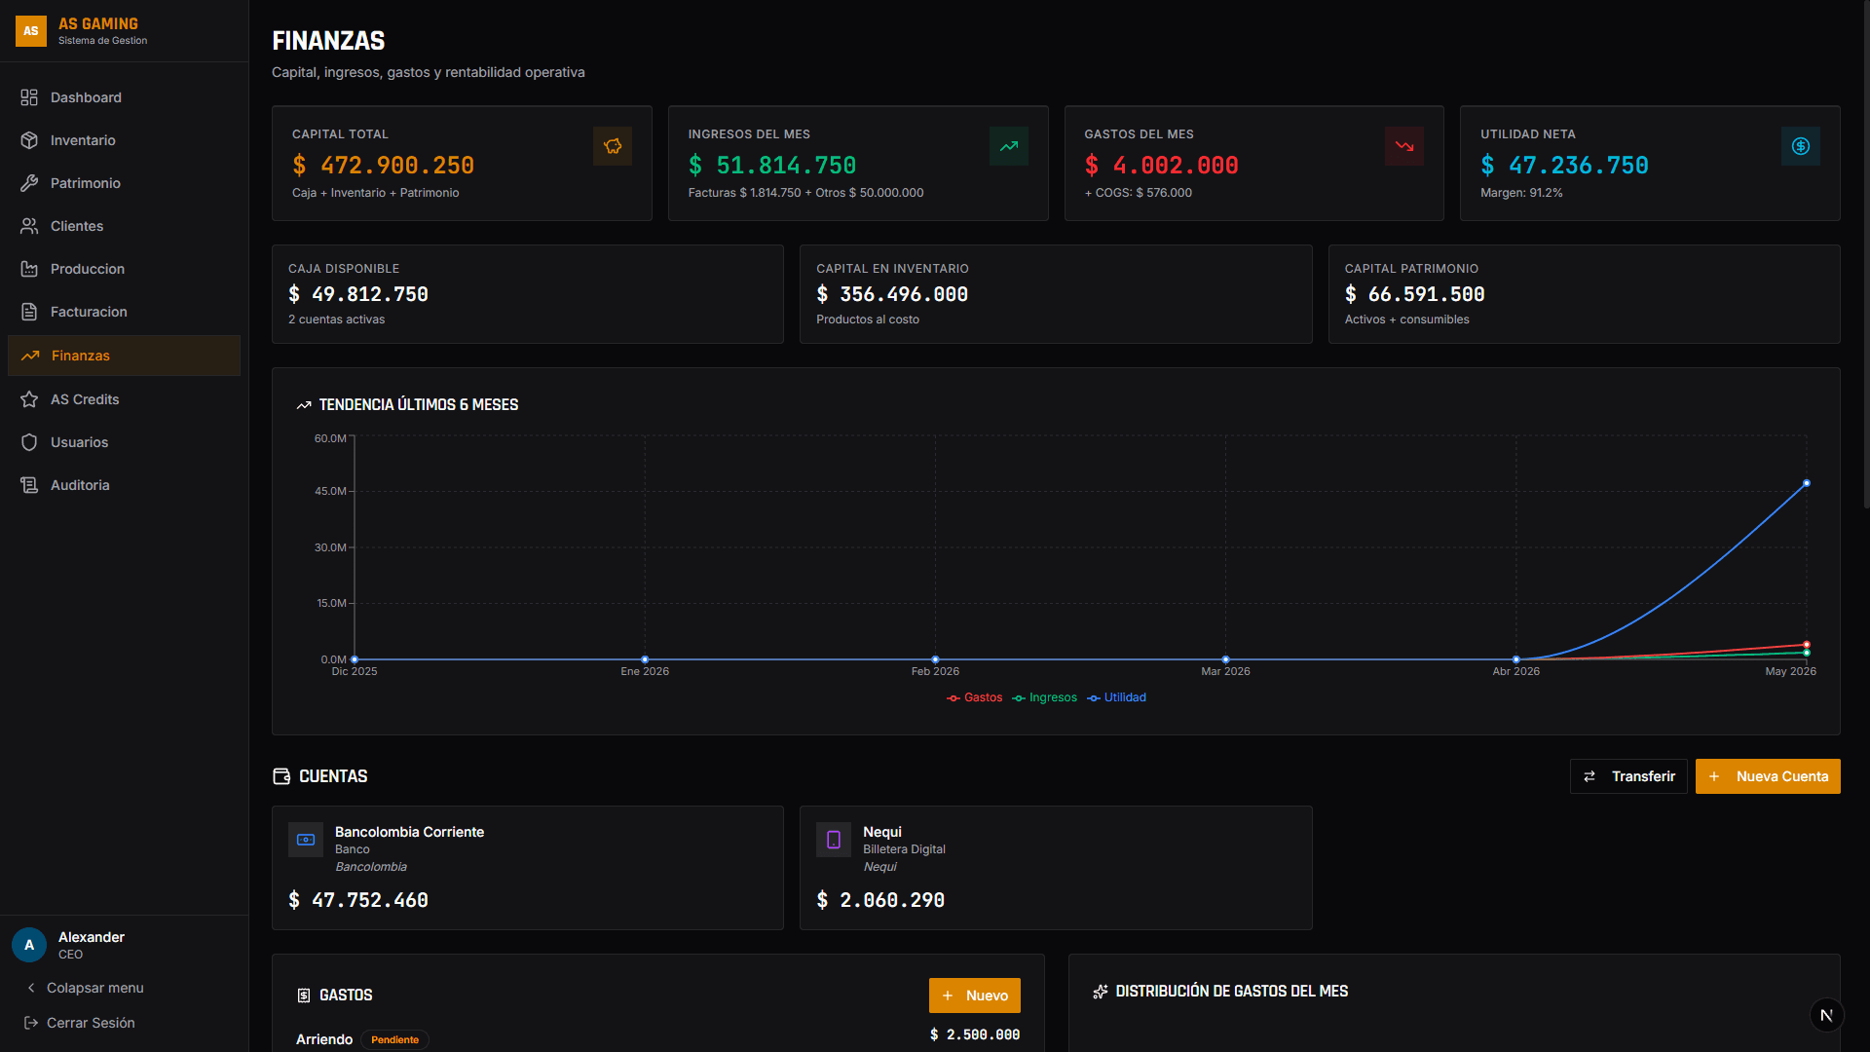The width and height of the screenshot is (1870, 1052).
Task: Click the Bancolombia Corriente bank icon
Action: 306,840
